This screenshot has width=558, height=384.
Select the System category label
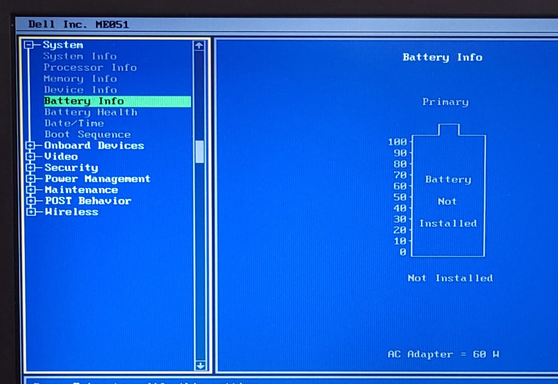tap(63, 45)
